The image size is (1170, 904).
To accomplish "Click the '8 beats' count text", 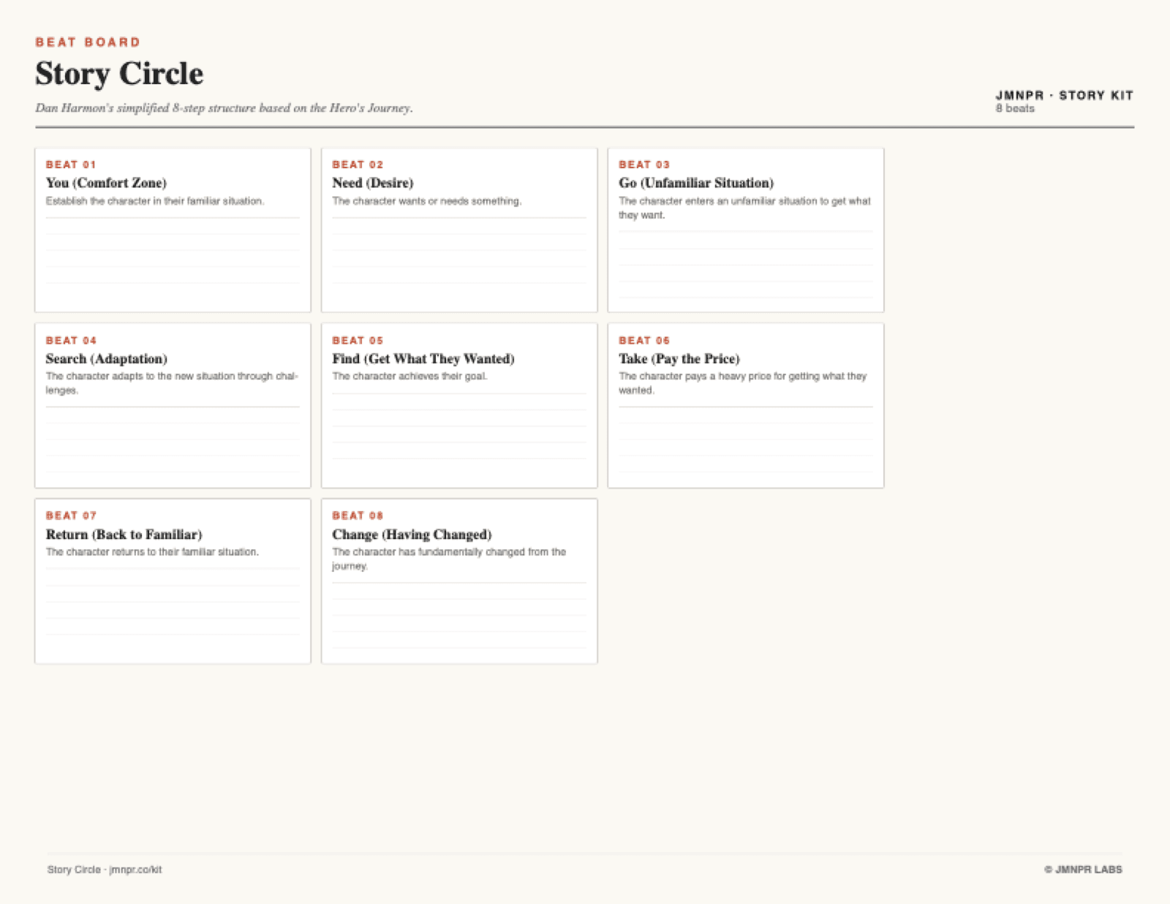I will (x=1015, y=108).
